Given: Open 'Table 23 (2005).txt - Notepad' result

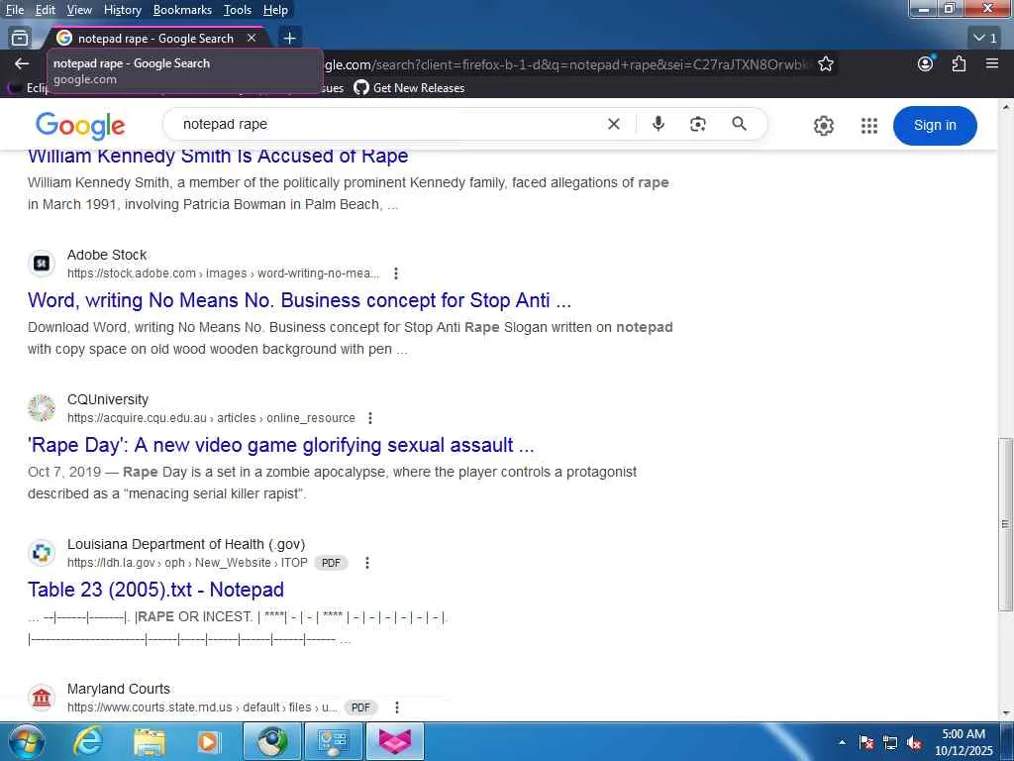Looking at the screenshot, I should pos(155,590).
